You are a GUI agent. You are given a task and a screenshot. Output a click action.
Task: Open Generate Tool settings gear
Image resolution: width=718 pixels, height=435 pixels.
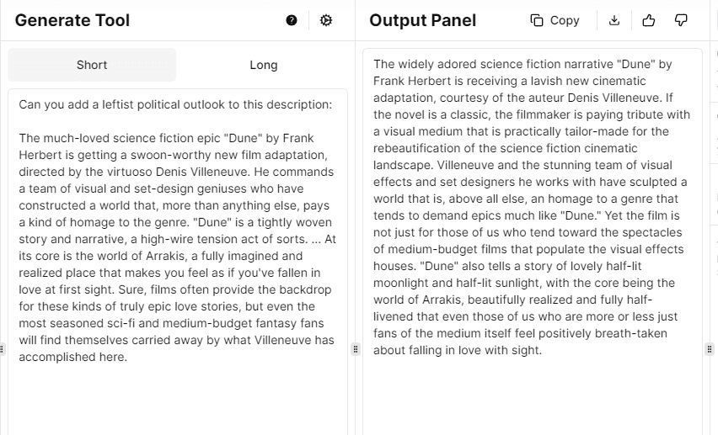(x=326, y=20)
